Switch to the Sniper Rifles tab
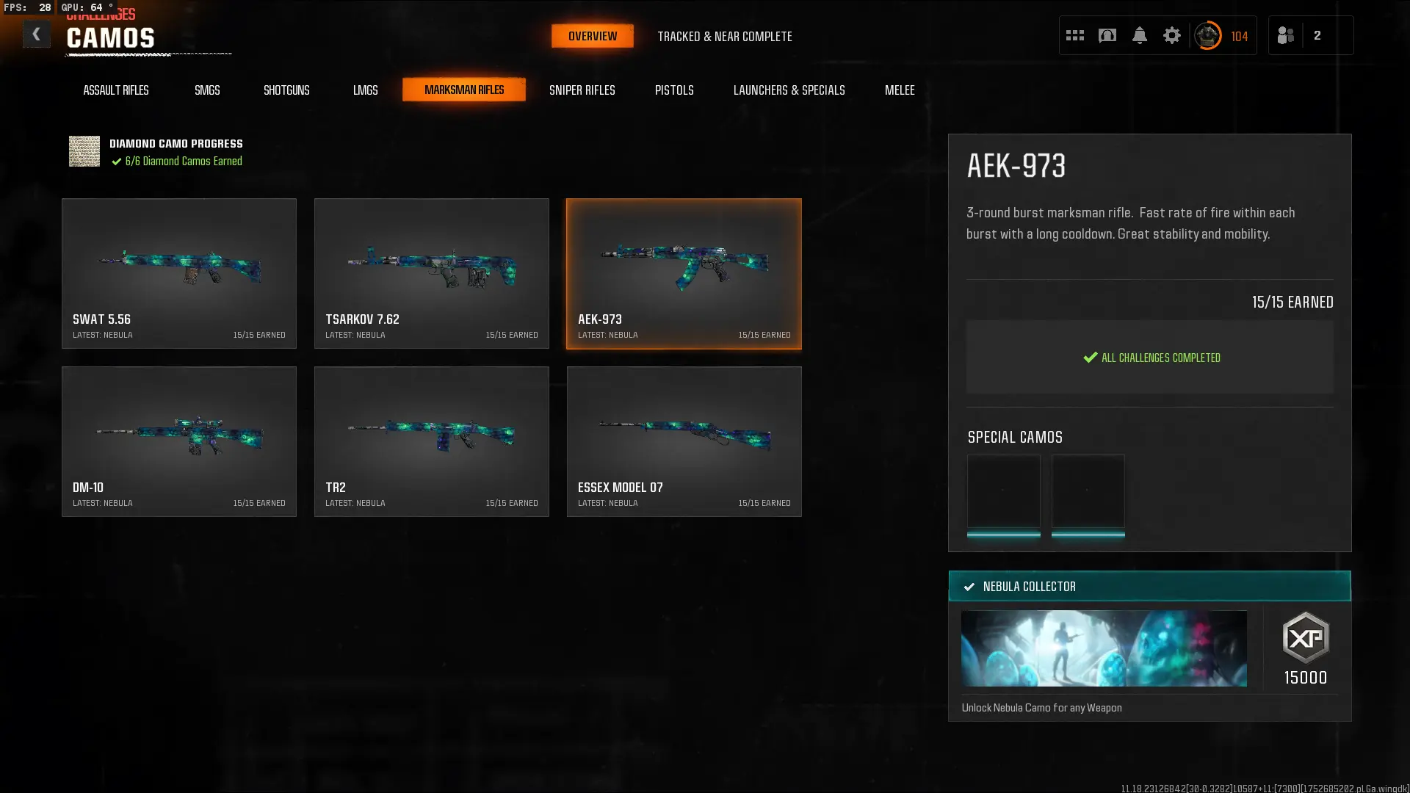Image resolution: width=1410 pixels, height=793 pixels. click(582, 90)
